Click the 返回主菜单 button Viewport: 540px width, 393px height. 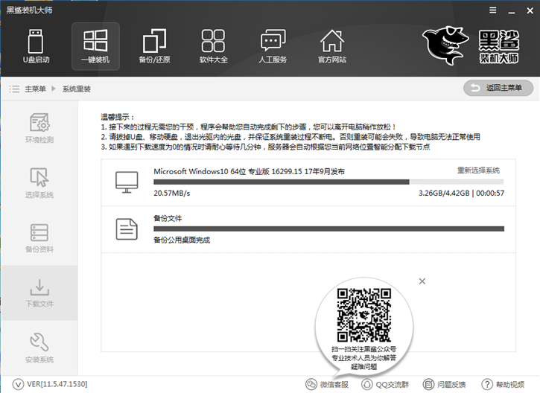[x=498, y=88]
